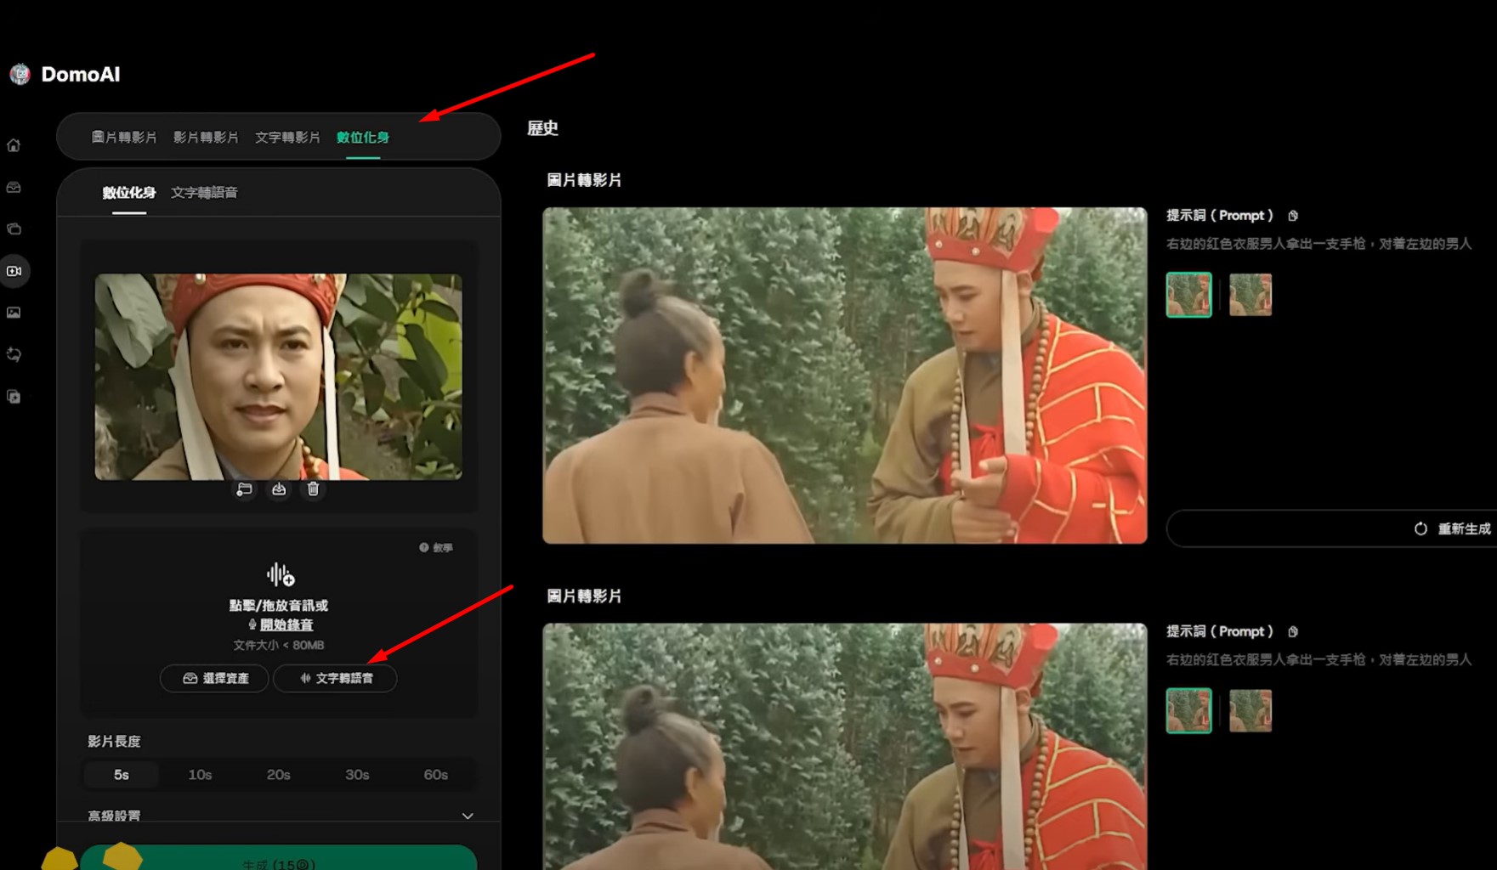Open the second history video preview
The image size is (1497, 870).
point(845,747)
